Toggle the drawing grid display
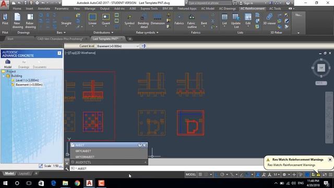This screenshot has width=334, height=188. tap(200, 174)
